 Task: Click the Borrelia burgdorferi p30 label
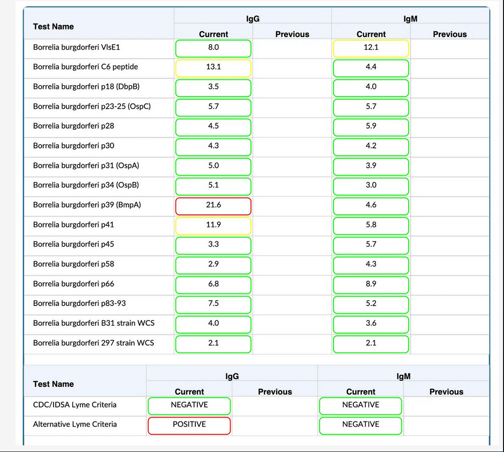(74, 146)
